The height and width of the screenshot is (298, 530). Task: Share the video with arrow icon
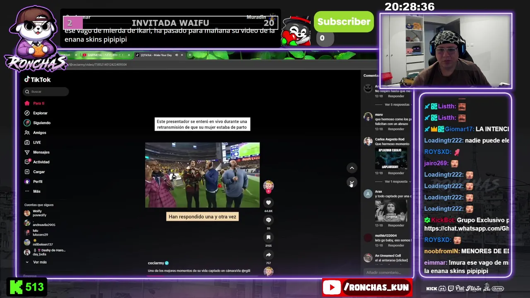(268, 255)
